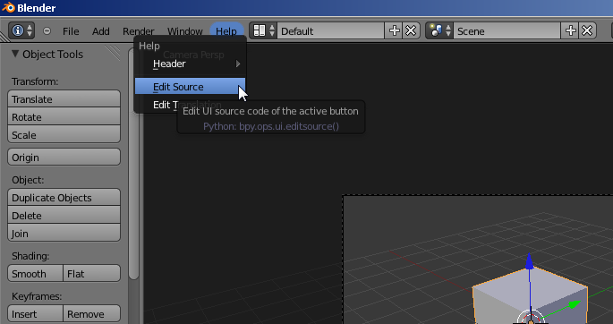
Task: Remove a keyframe
Action: pyautogui.click(x=92, y=314)
